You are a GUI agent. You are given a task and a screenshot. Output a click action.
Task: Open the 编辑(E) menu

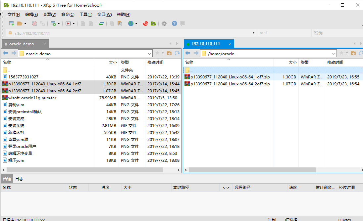pos(31,15)
